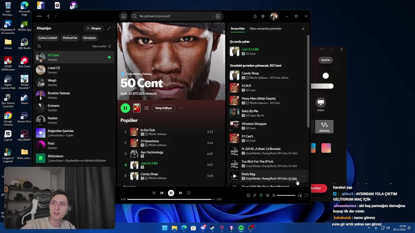Open Now Playing view icon
This screenshot has width=415, height=233.
point(248,195)
